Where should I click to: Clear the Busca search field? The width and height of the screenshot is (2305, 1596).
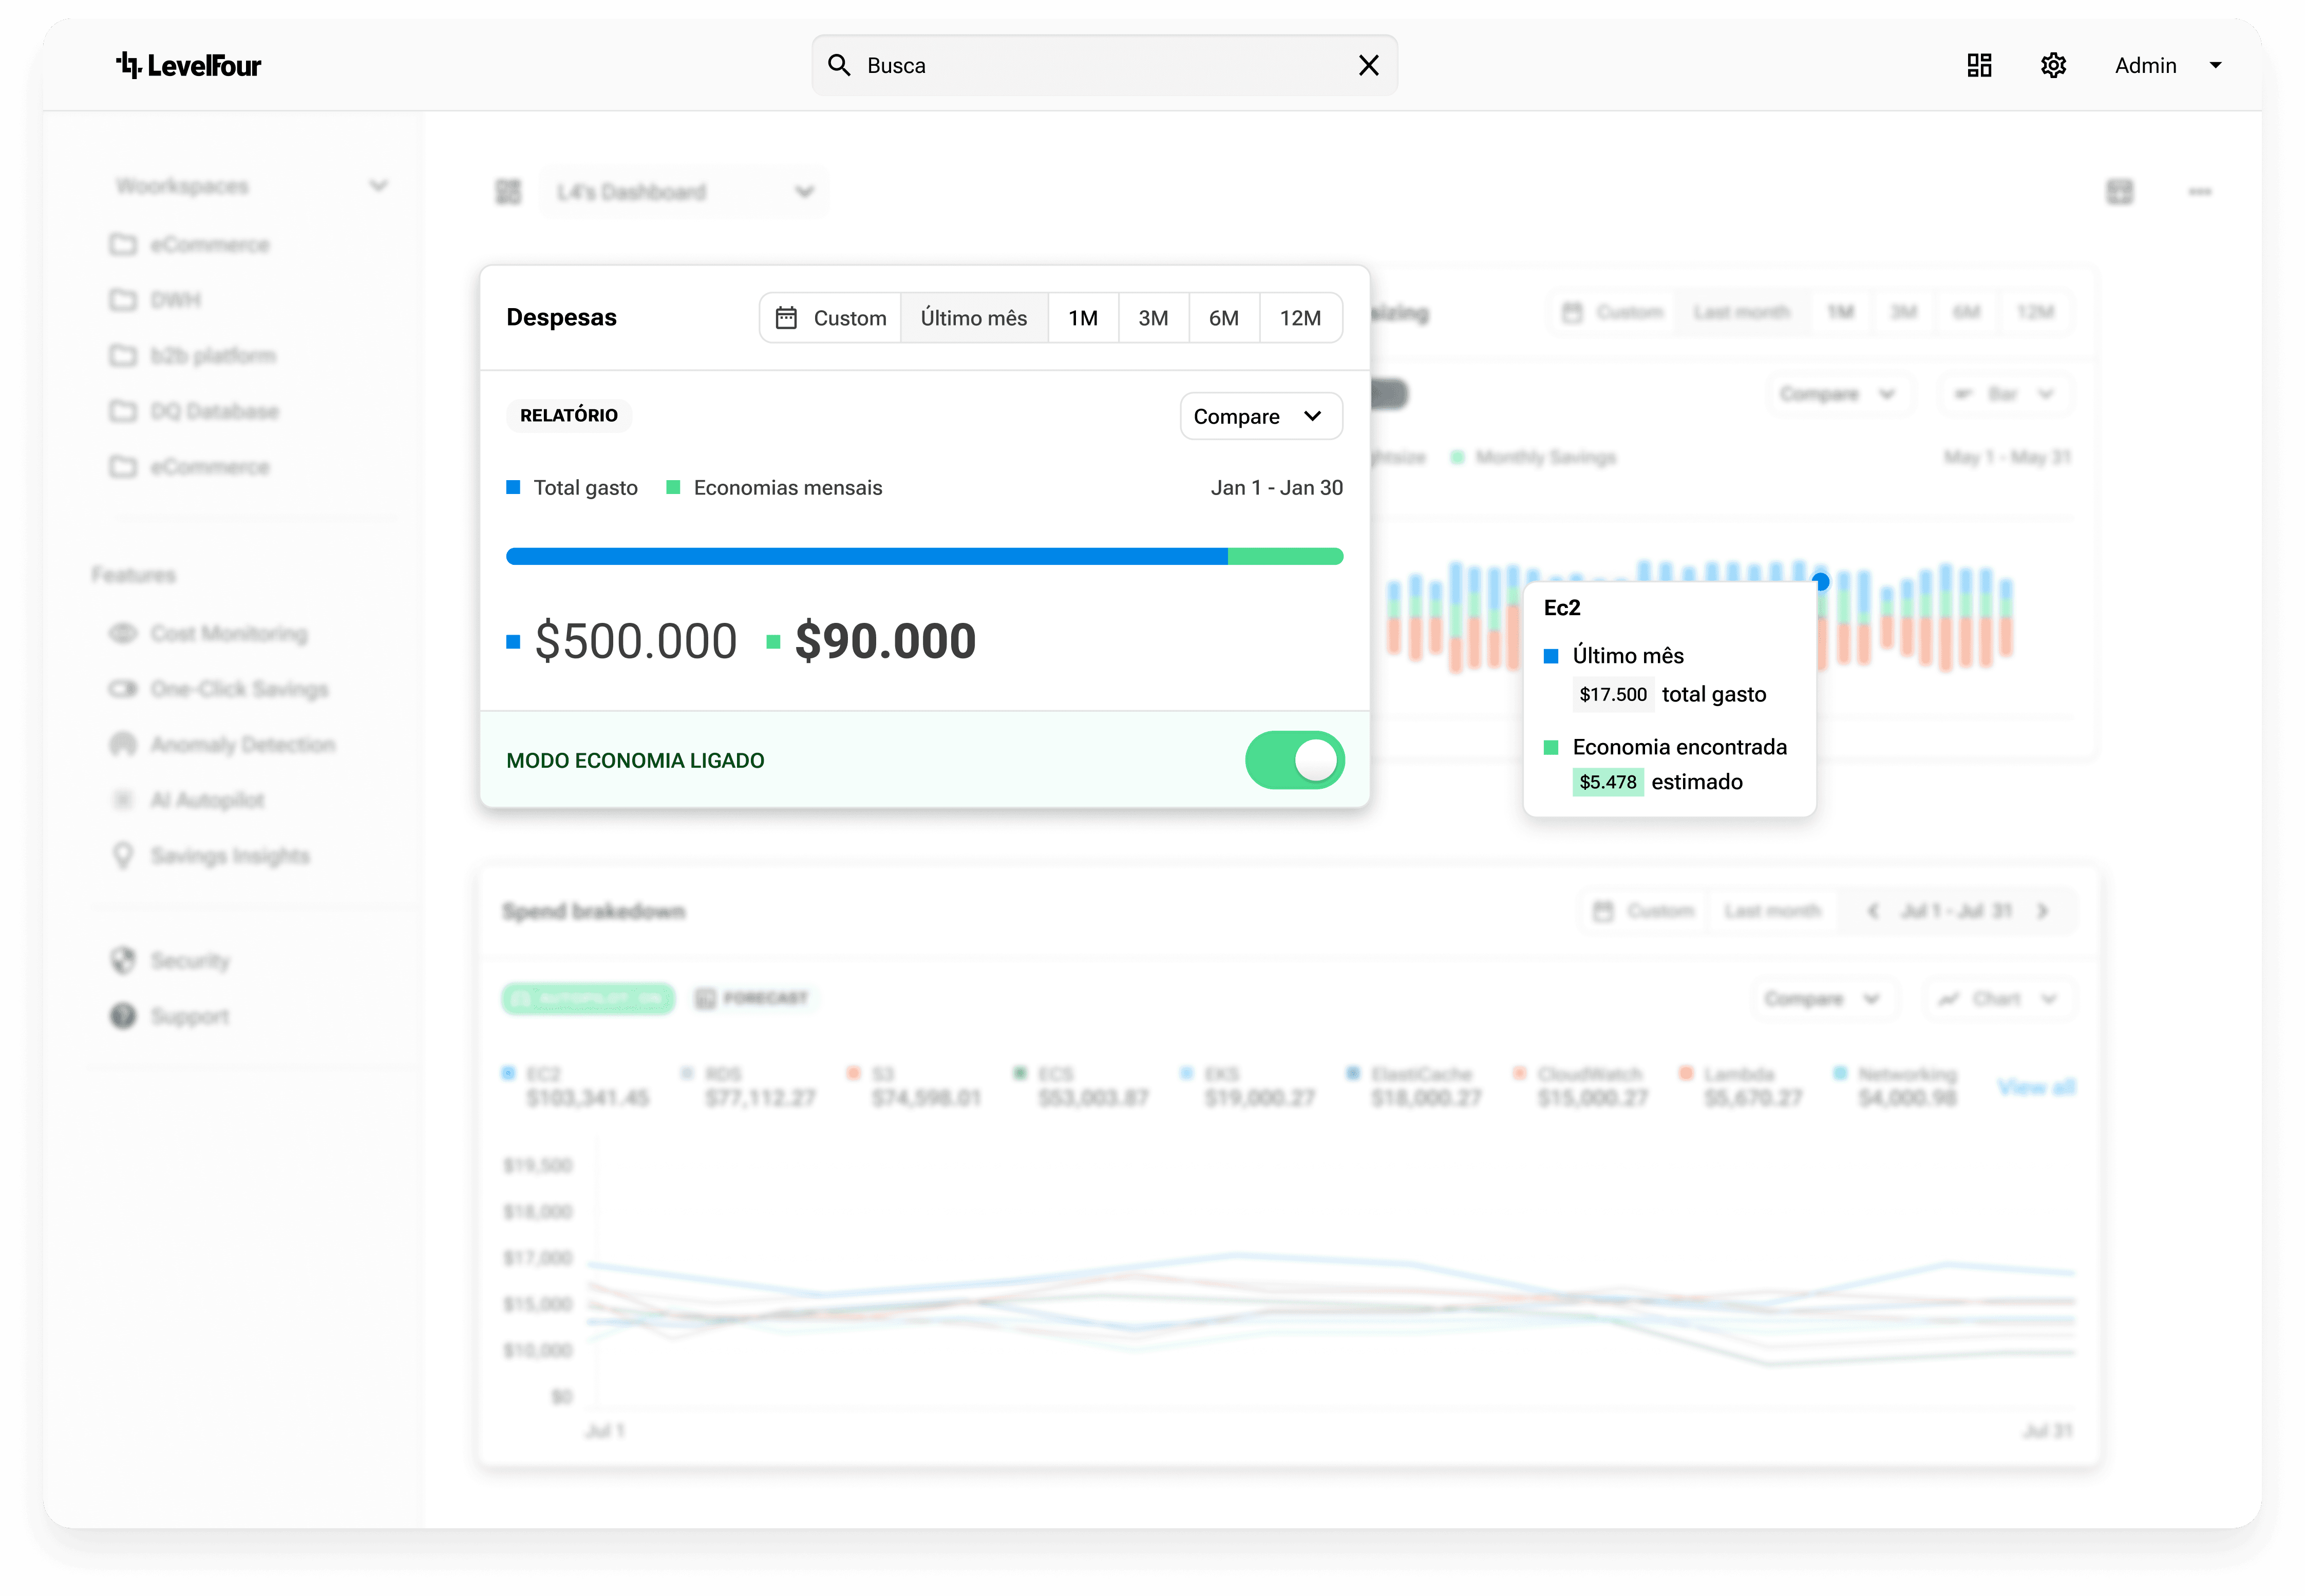1368,66
